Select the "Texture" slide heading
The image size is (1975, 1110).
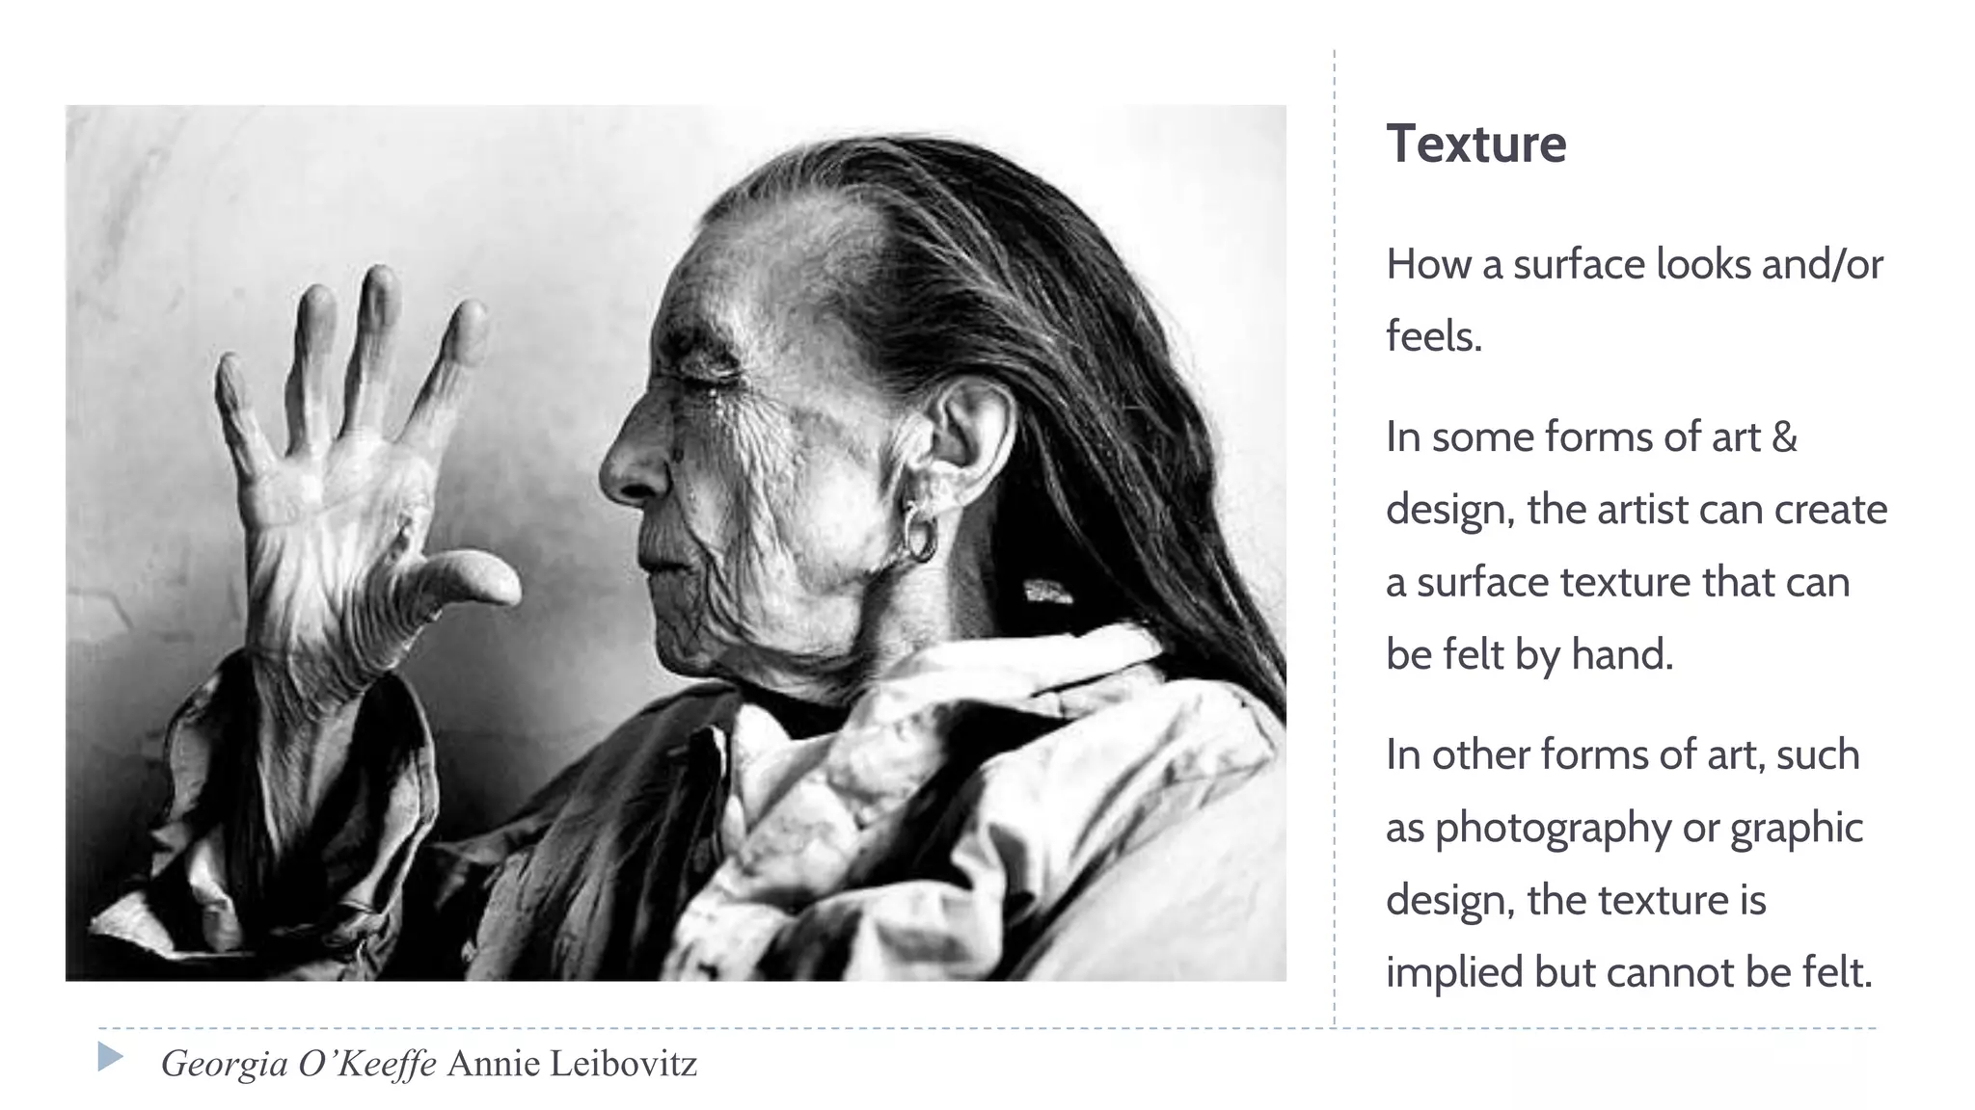point(1475,145)
